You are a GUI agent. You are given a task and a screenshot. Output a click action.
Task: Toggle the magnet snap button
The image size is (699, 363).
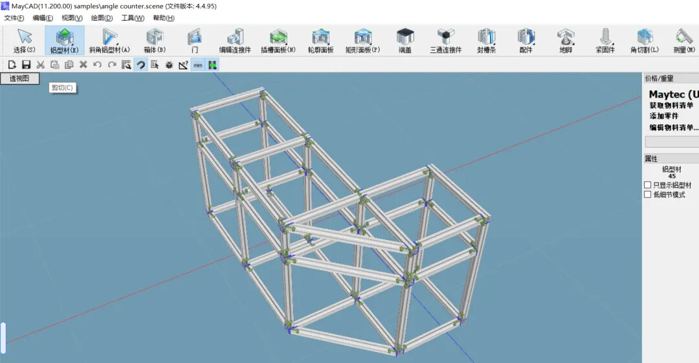click(x=140, y=65)
